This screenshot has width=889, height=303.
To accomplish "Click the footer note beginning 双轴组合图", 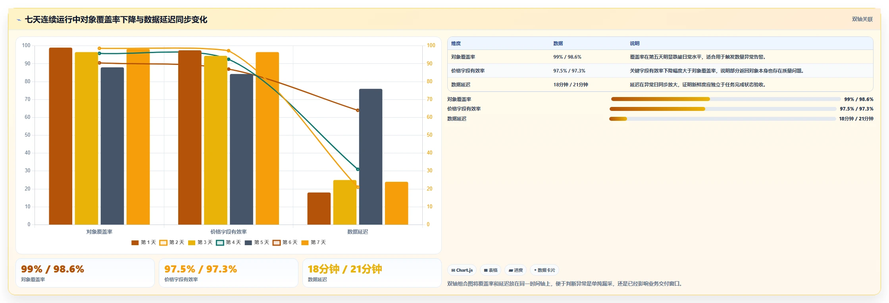I will [564, 284].
